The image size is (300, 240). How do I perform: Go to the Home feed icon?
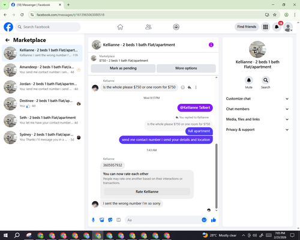(120, 27)
